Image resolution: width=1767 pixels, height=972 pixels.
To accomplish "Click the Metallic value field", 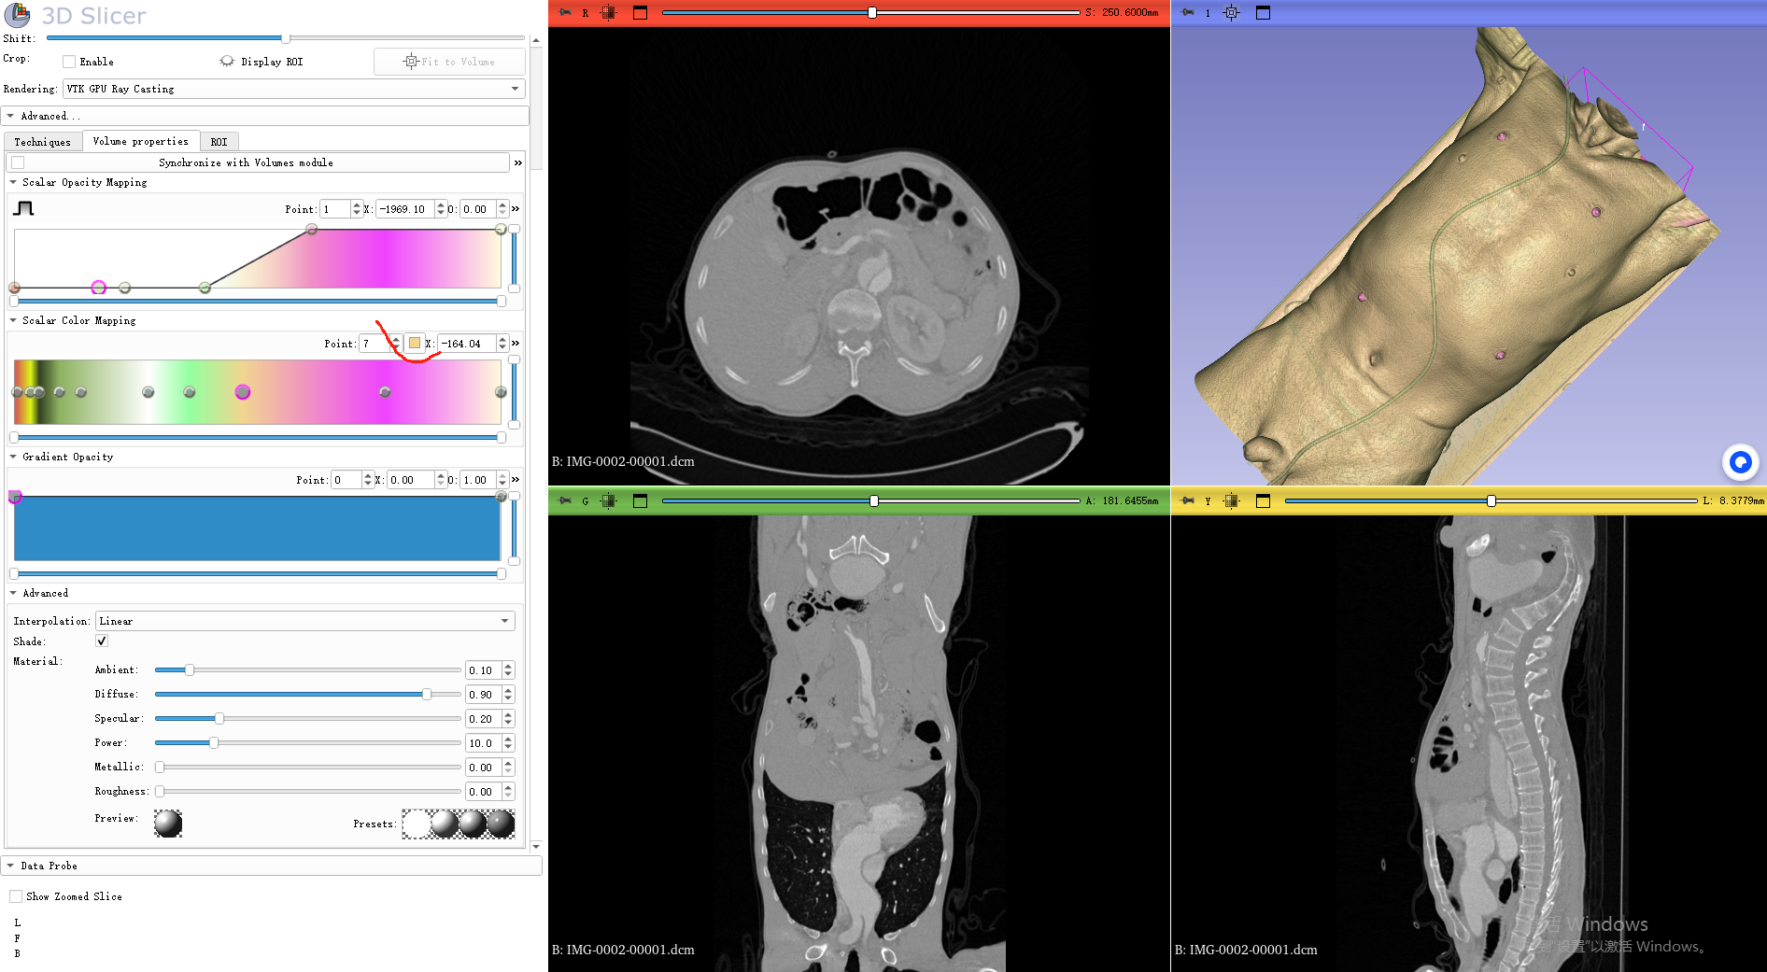I will coord(483,767).
